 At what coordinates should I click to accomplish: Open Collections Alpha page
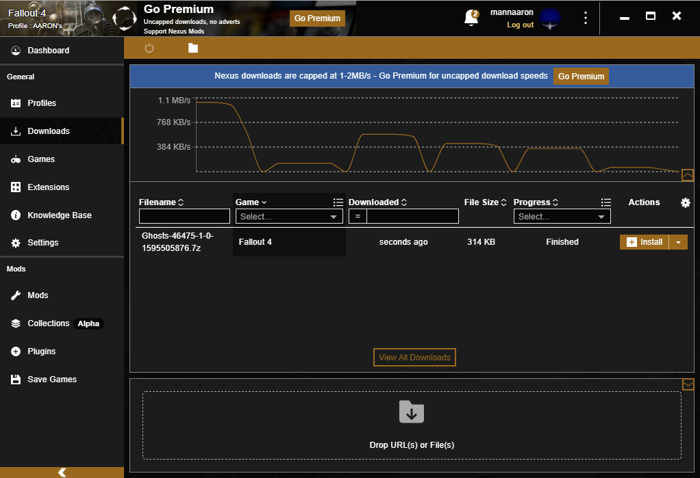coord(62,323)
